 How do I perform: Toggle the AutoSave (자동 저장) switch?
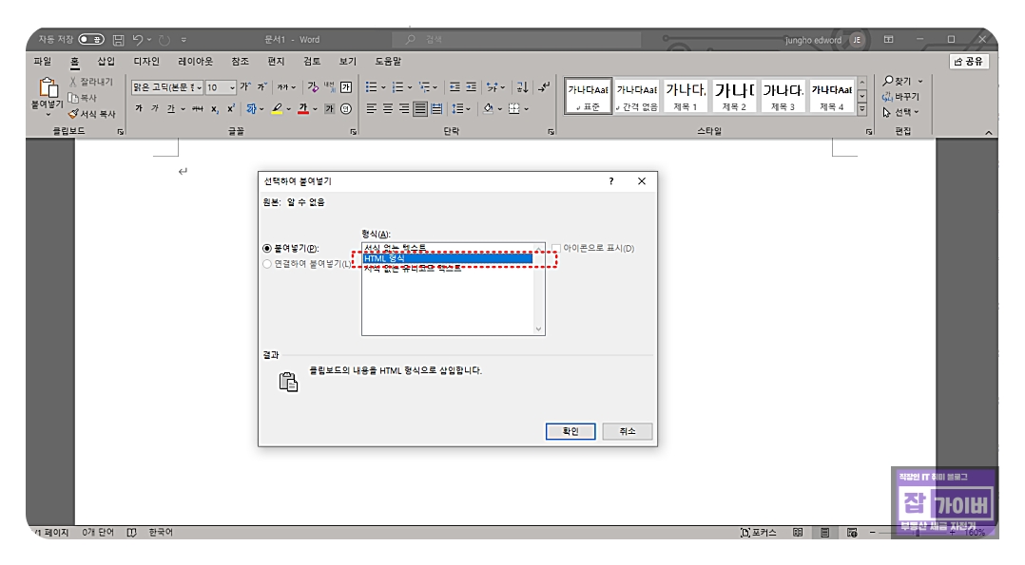tap(91, 39)
